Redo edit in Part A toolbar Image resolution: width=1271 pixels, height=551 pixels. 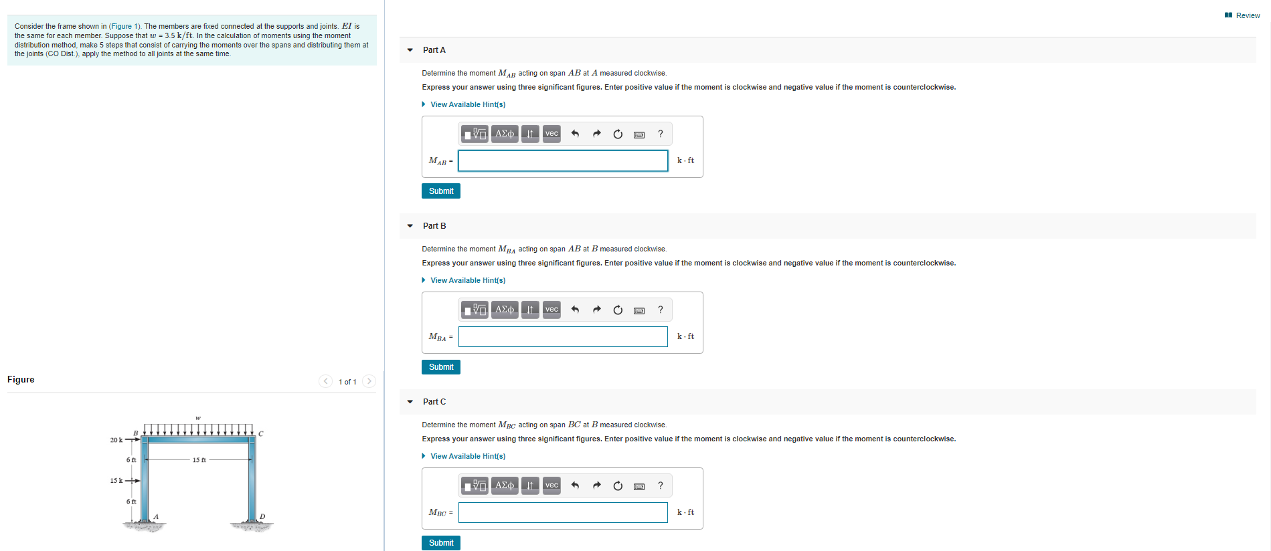coord(596,134)
